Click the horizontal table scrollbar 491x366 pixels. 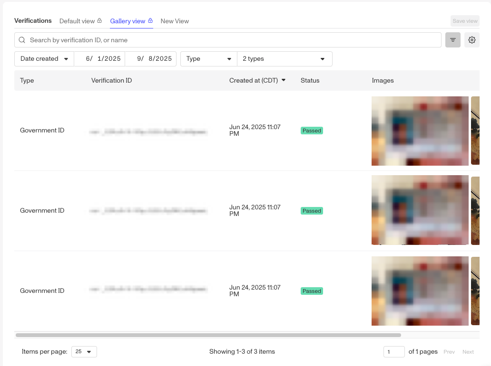pos(208,335)
